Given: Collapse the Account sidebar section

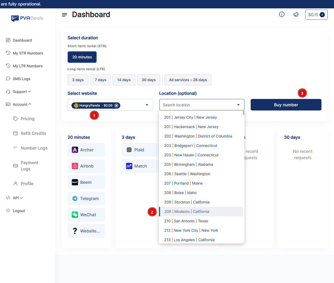Looking at the screenshot, I should click(x=19, y=104).
